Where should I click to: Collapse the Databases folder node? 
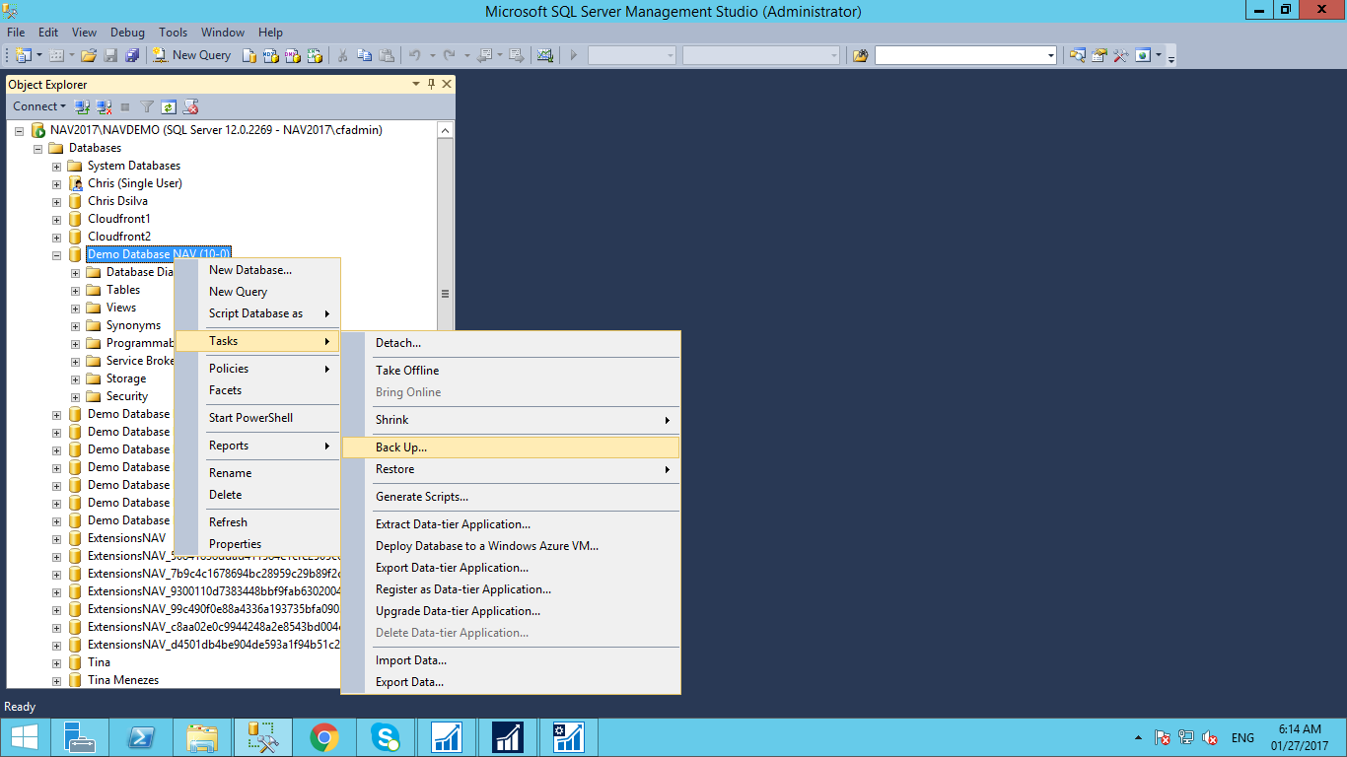(37, 148)
